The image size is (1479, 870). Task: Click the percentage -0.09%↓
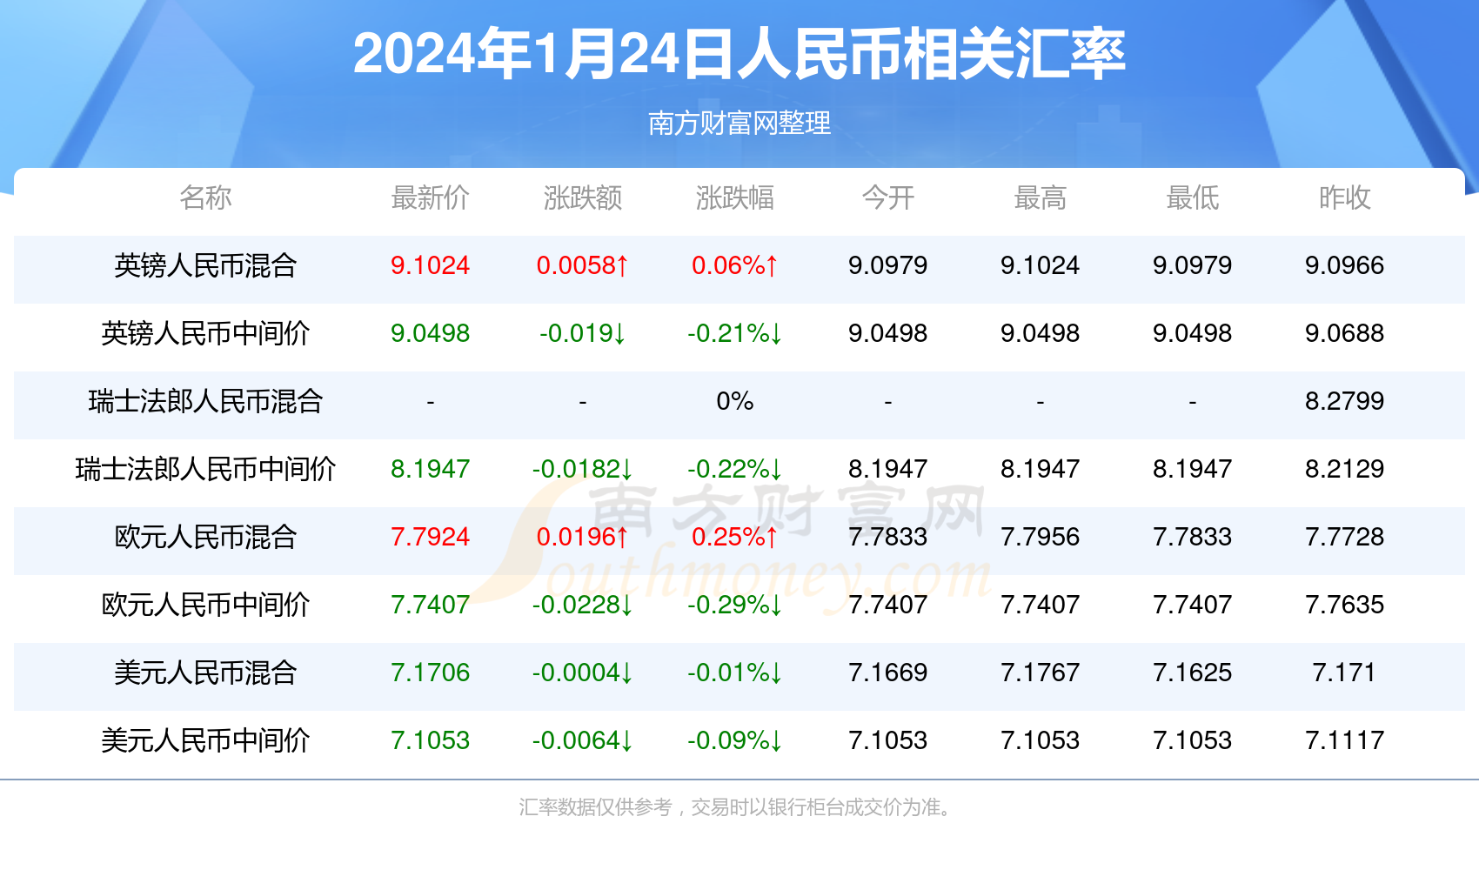(735, 740)
